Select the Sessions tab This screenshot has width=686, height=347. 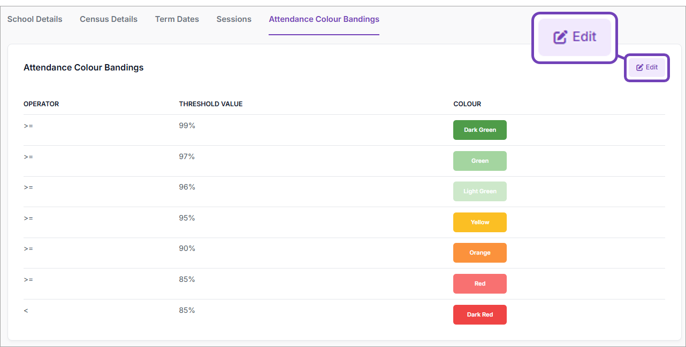coord(234,19)
